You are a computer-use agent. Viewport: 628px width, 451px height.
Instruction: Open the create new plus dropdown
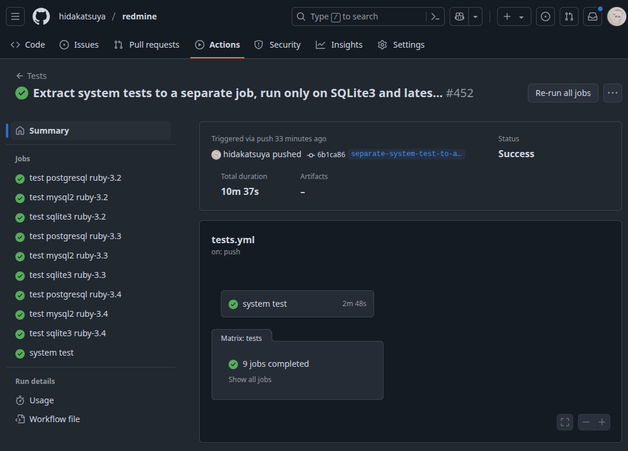pyautogui.click(x=514, y=16)
